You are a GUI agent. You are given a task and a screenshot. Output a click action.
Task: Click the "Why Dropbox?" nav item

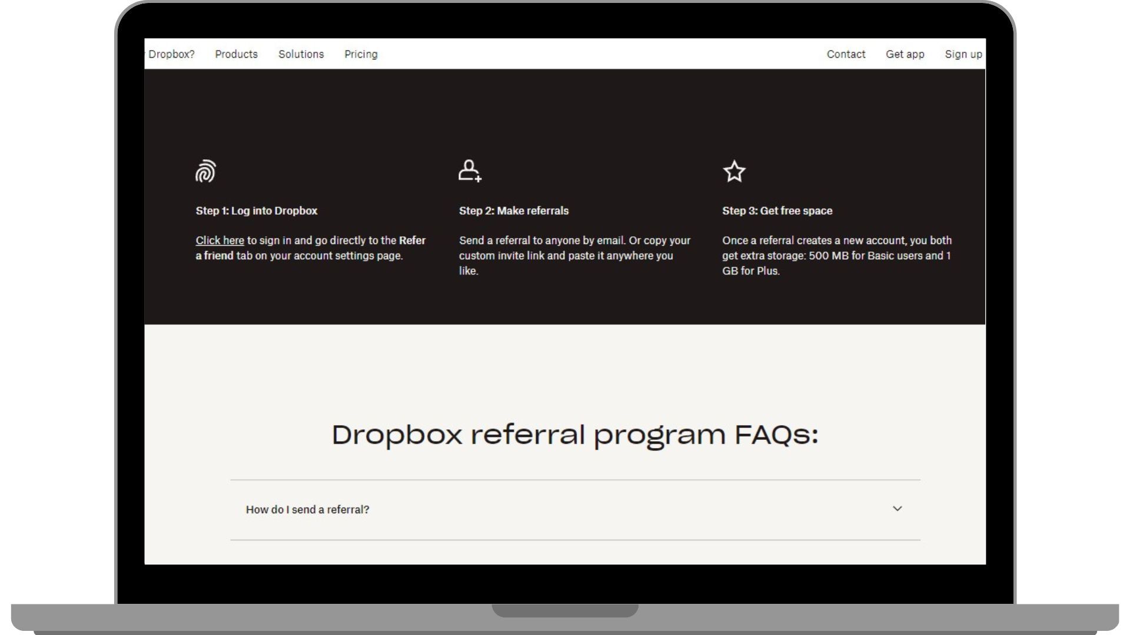pyautogui.click(x=169, y=54)
